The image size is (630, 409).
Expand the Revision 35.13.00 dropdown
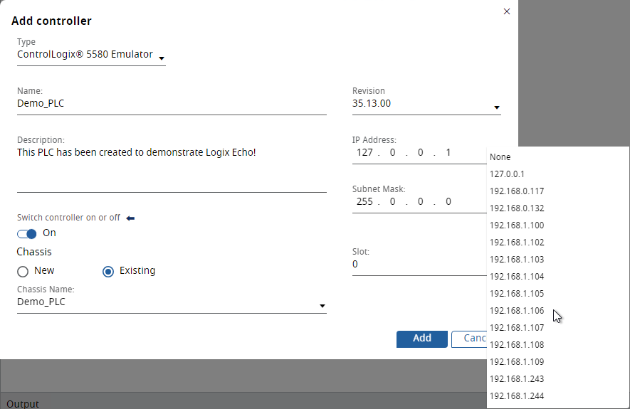pos(426,104)
